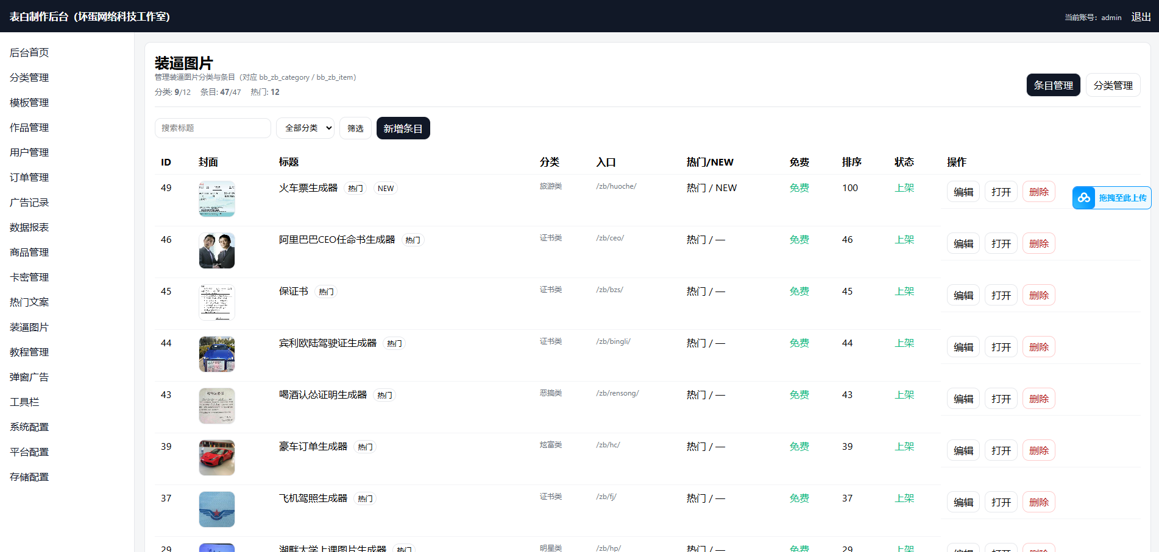Select the red sports car cover thumbnail
Image resolution: width=1159 pixels, height=552 pixels.
(x=216, y=458)
